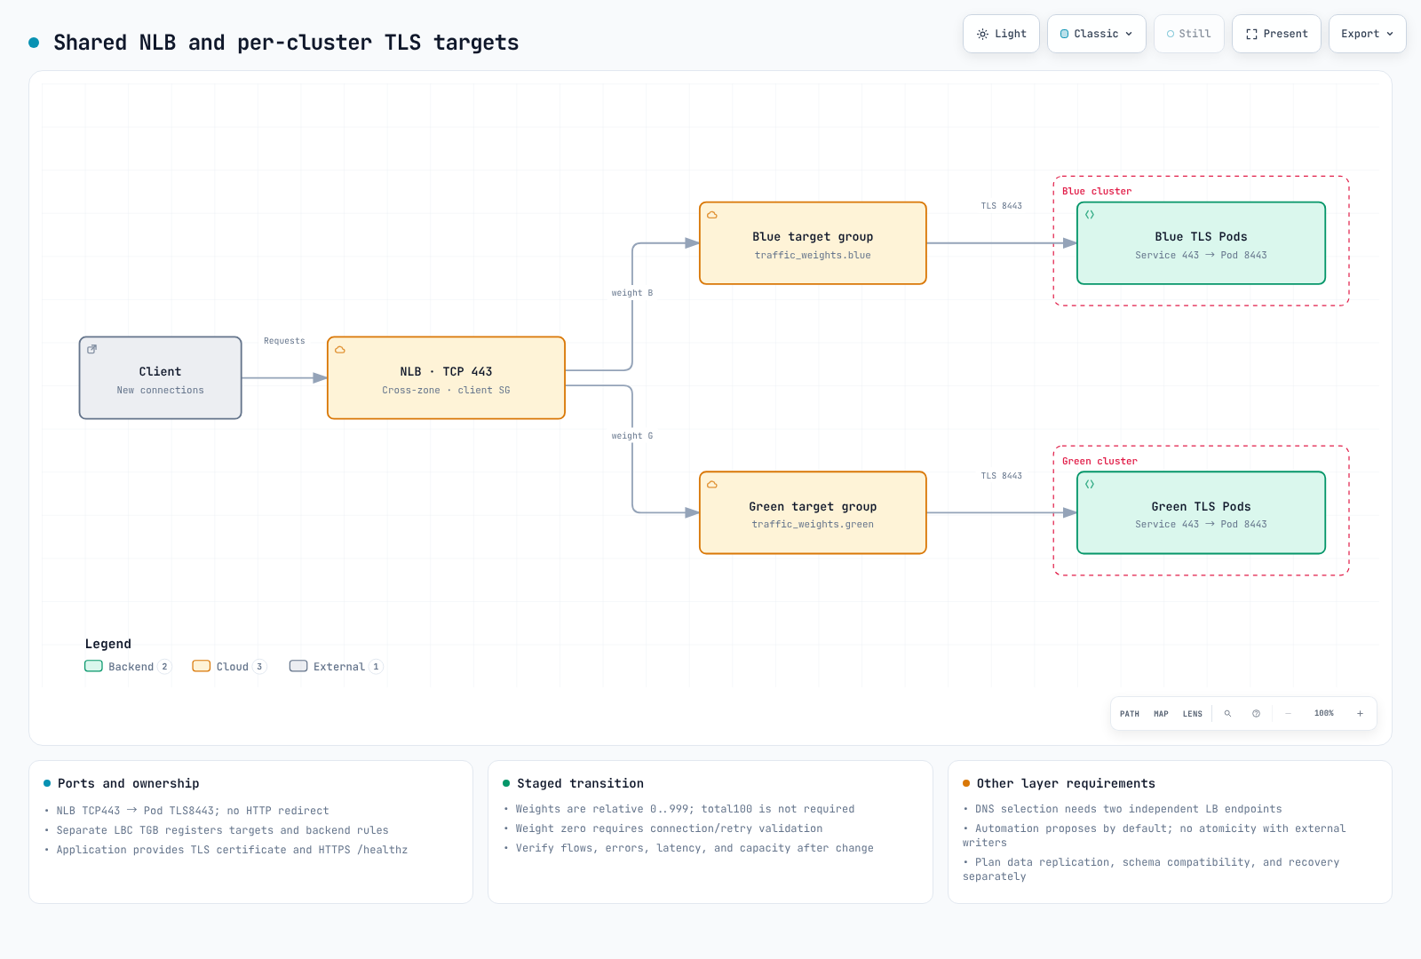Click the 'weight B' edge label
Screen dimensions: 1421x959
pyautogui.click(x=632, y=293)
